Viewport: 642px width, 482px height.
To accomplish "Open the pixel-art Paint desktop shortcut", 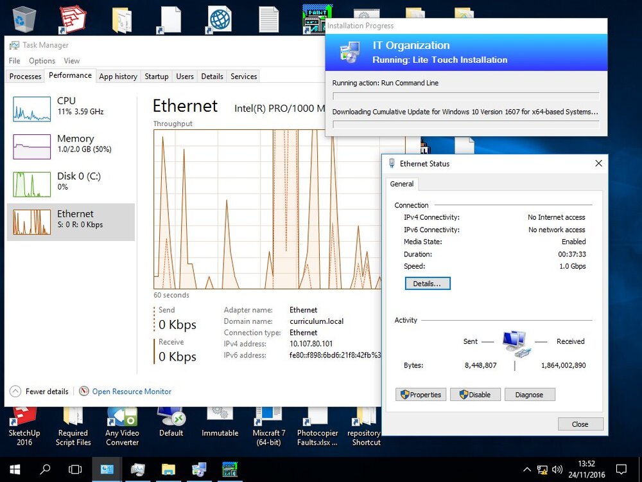I will pos(317,19).
